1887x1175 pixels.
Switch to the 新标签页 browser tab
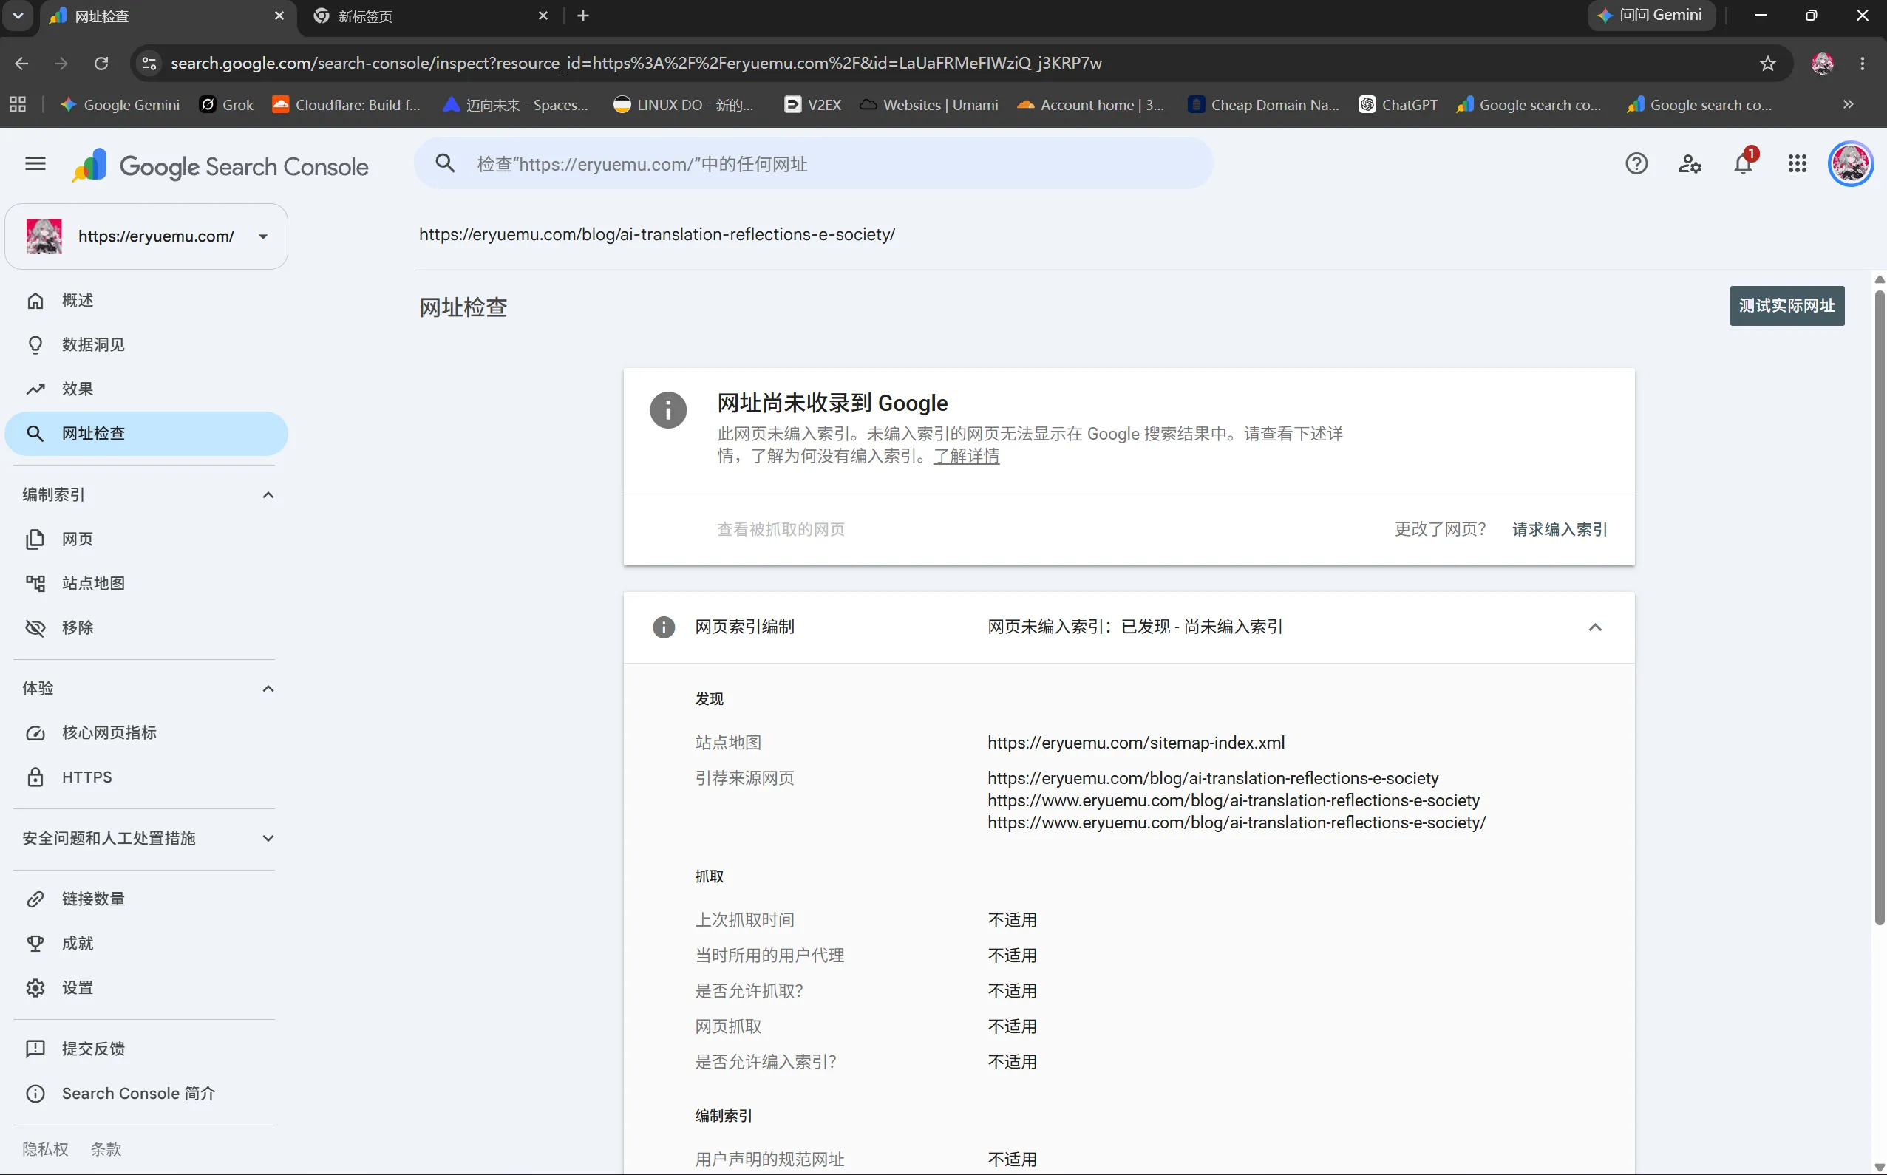coord(429,16)
